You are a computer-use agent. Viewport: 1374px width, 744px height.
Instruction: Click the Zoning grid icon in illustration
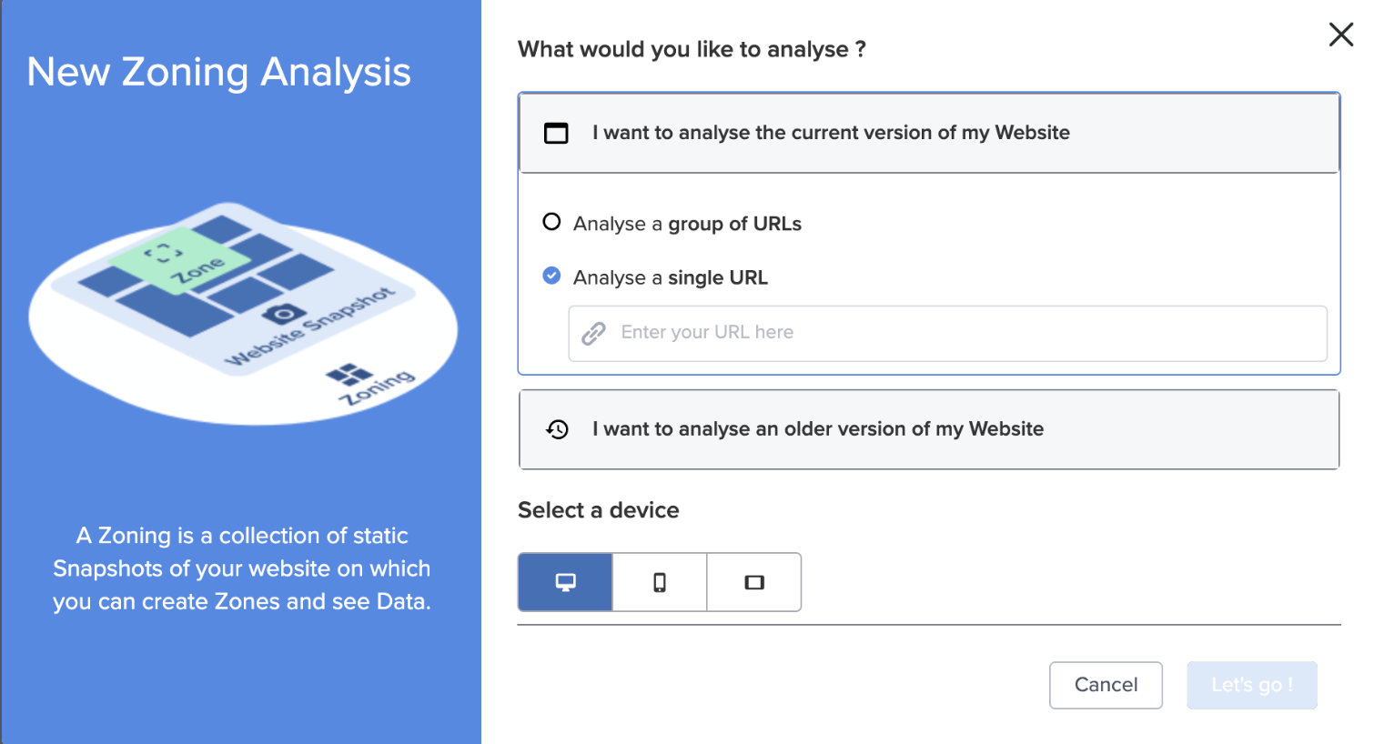[349, 374]
